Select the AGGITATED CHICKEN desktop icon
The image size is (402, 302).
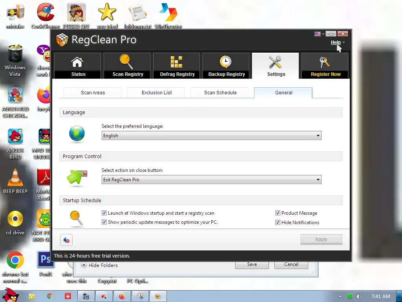click(x=15, y=103)
